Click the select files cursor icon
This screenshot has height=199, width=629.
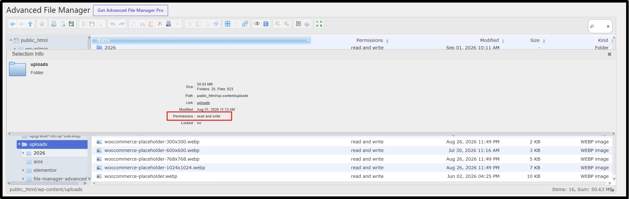(101, 24)
